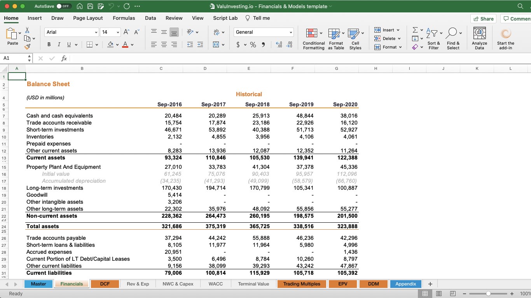Screen dimensions: 531x298
Task: Click the Increase Indent icon
Action: coord(200,45)
